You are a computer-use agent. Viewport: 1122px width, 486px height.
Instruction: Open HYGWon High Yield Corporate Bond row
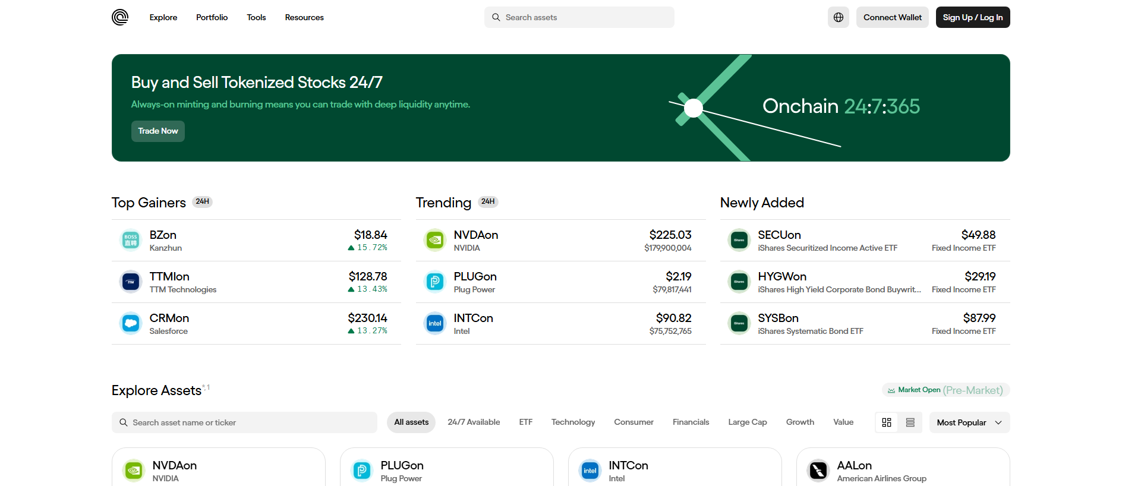coord(865,282)
